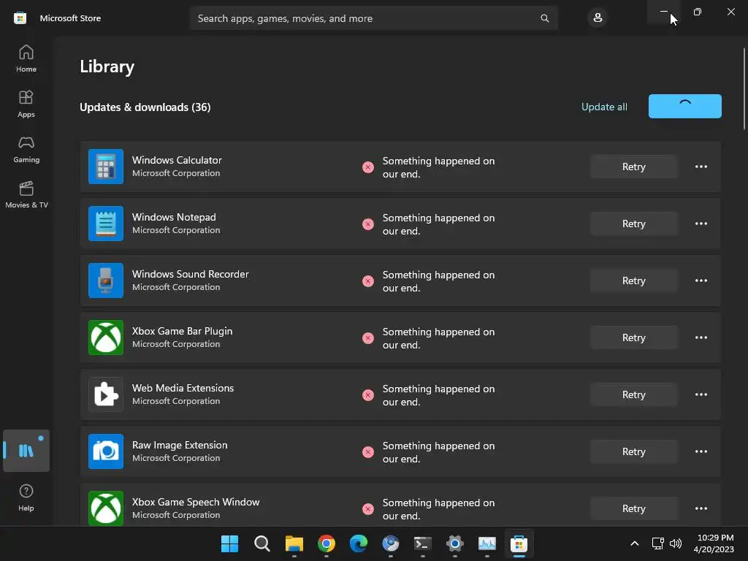
Task: Select the Library sidebar icon
Action: coord(26,450)
